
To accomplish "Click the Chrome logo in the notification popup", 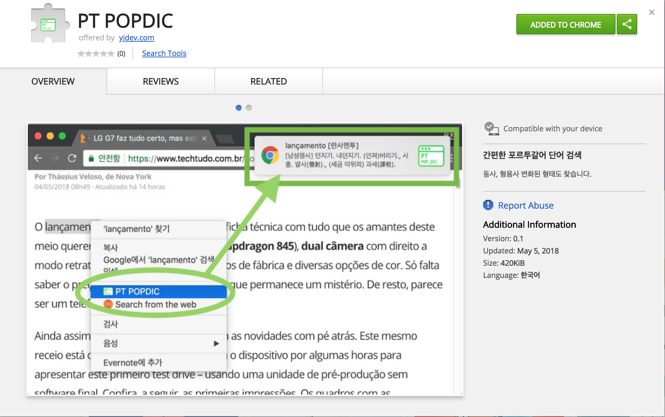I will pyautogui.click(x=270, y=155).
